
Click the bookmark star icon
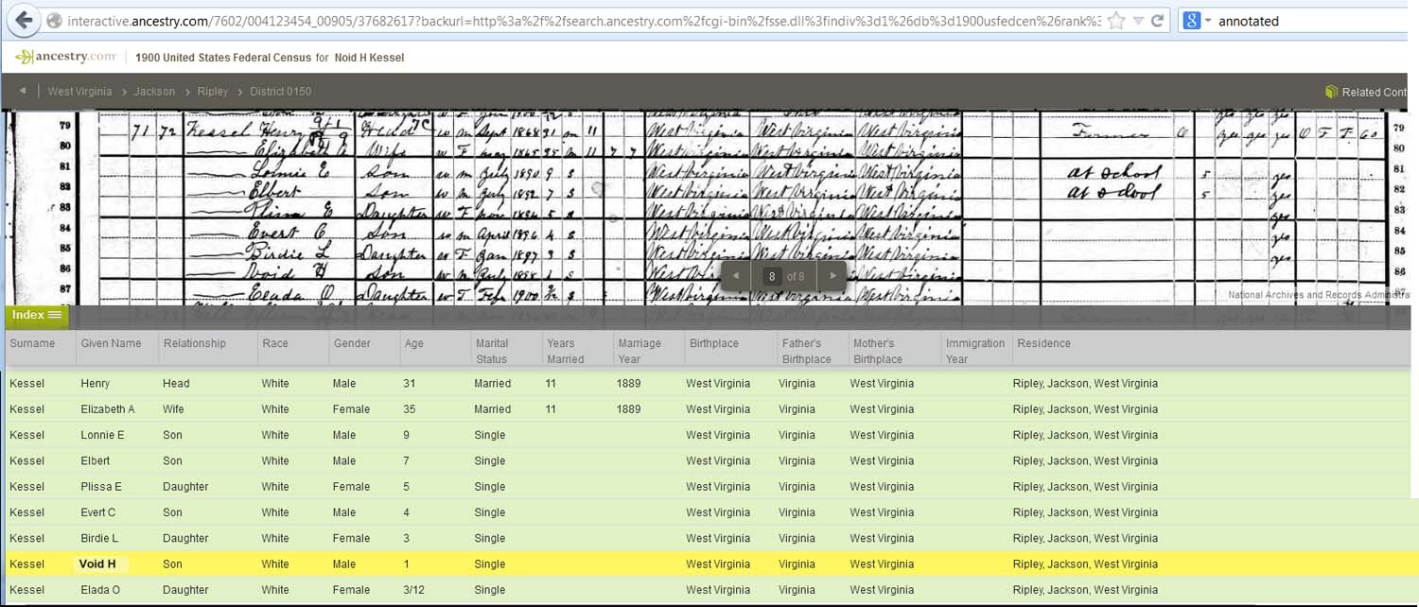[x=1116, y=20]
